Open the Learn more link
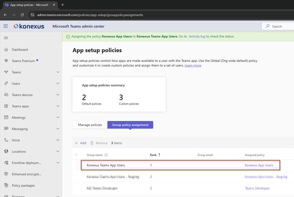The width and height of the screenshot is (294, 197). click(193, 66)
